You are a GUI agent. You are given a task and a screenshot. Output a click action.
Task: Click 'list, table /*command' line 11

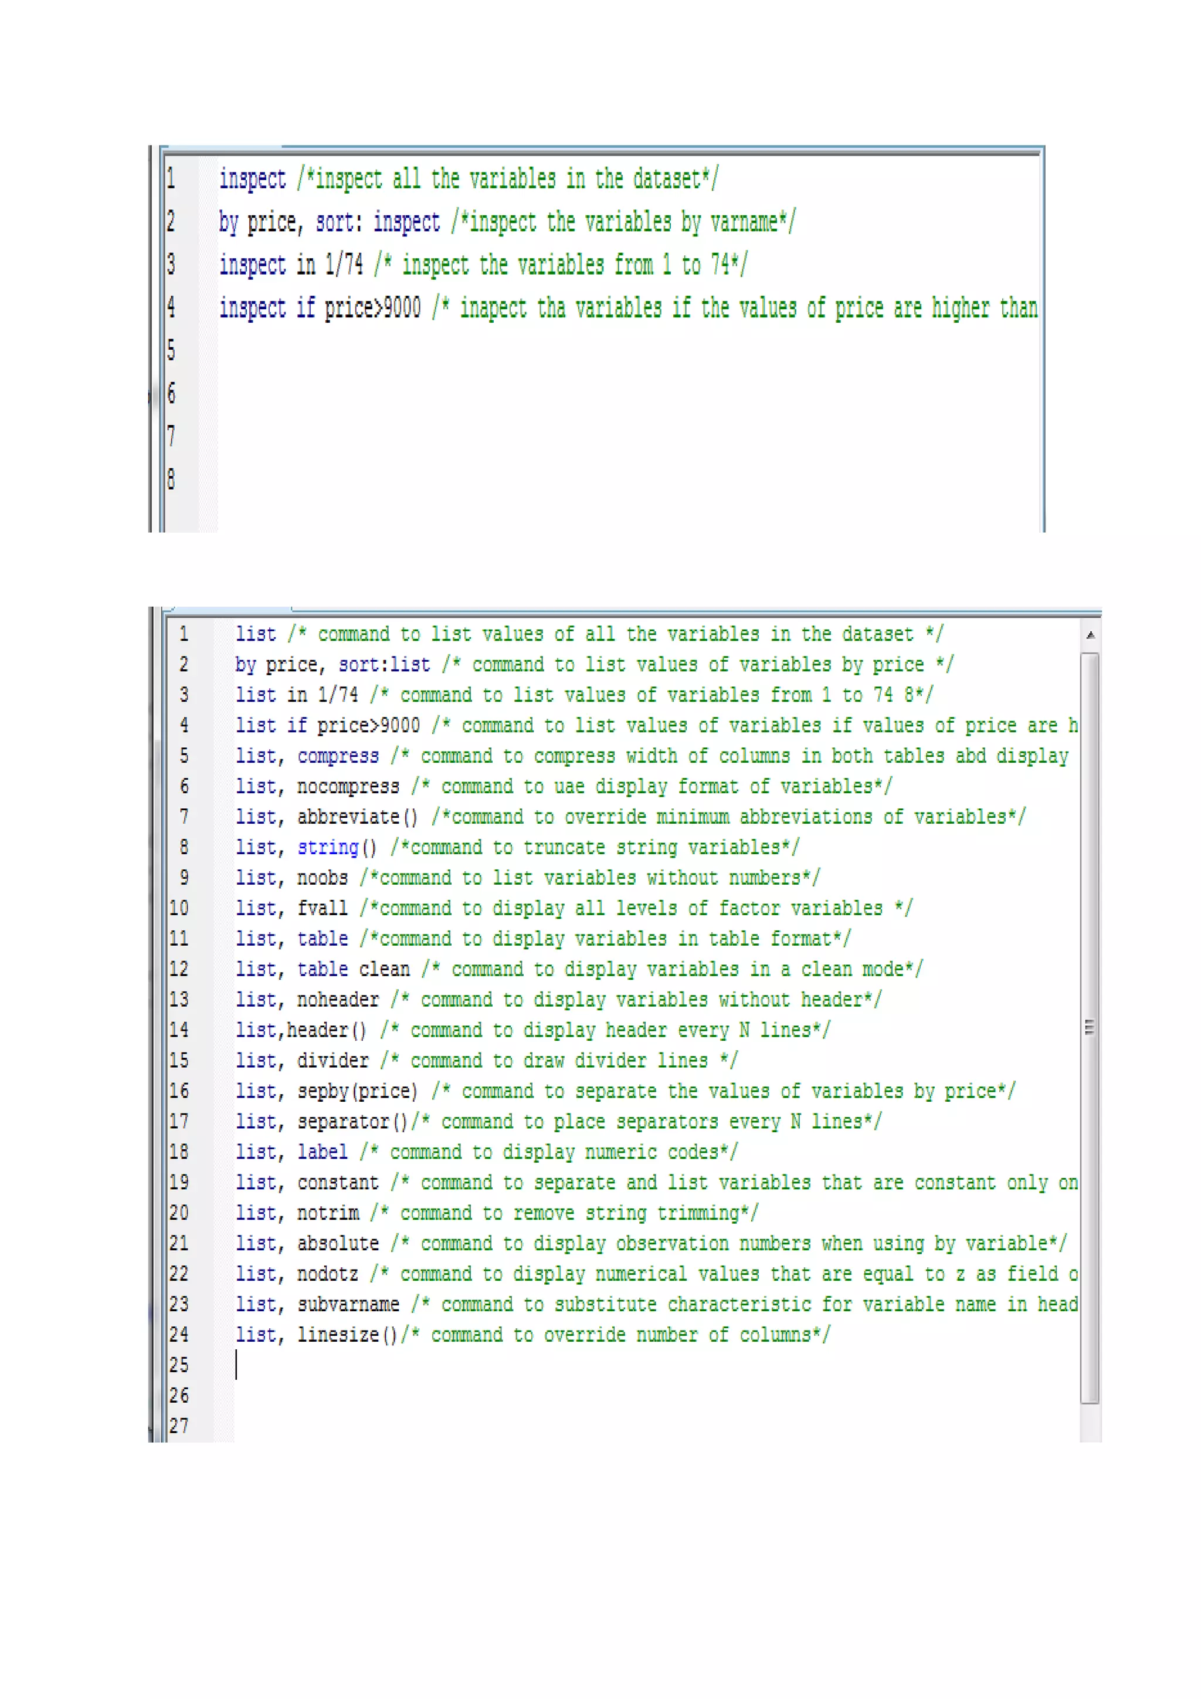(544, 938)
